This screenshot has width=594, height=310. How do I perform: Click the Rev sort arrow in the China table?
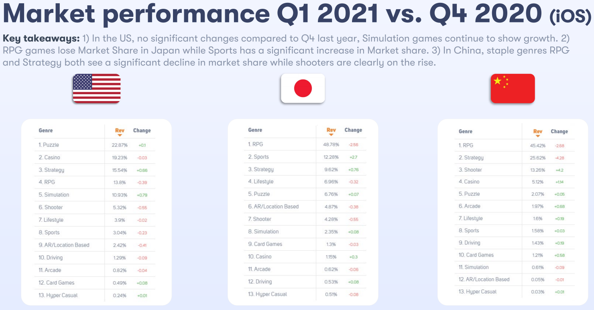[x=538, y=136]
